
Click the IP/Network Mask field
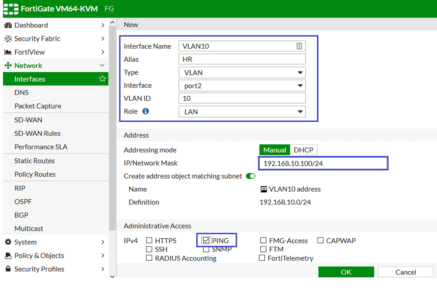coord(323,163)
